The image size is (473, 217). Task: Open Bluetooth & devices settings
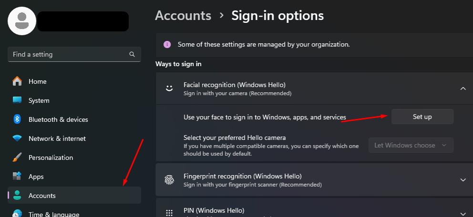tap(58, 119)
